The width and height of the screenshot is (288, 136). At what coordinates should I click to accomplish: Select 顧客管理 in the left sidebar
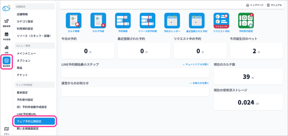[6, 23]
